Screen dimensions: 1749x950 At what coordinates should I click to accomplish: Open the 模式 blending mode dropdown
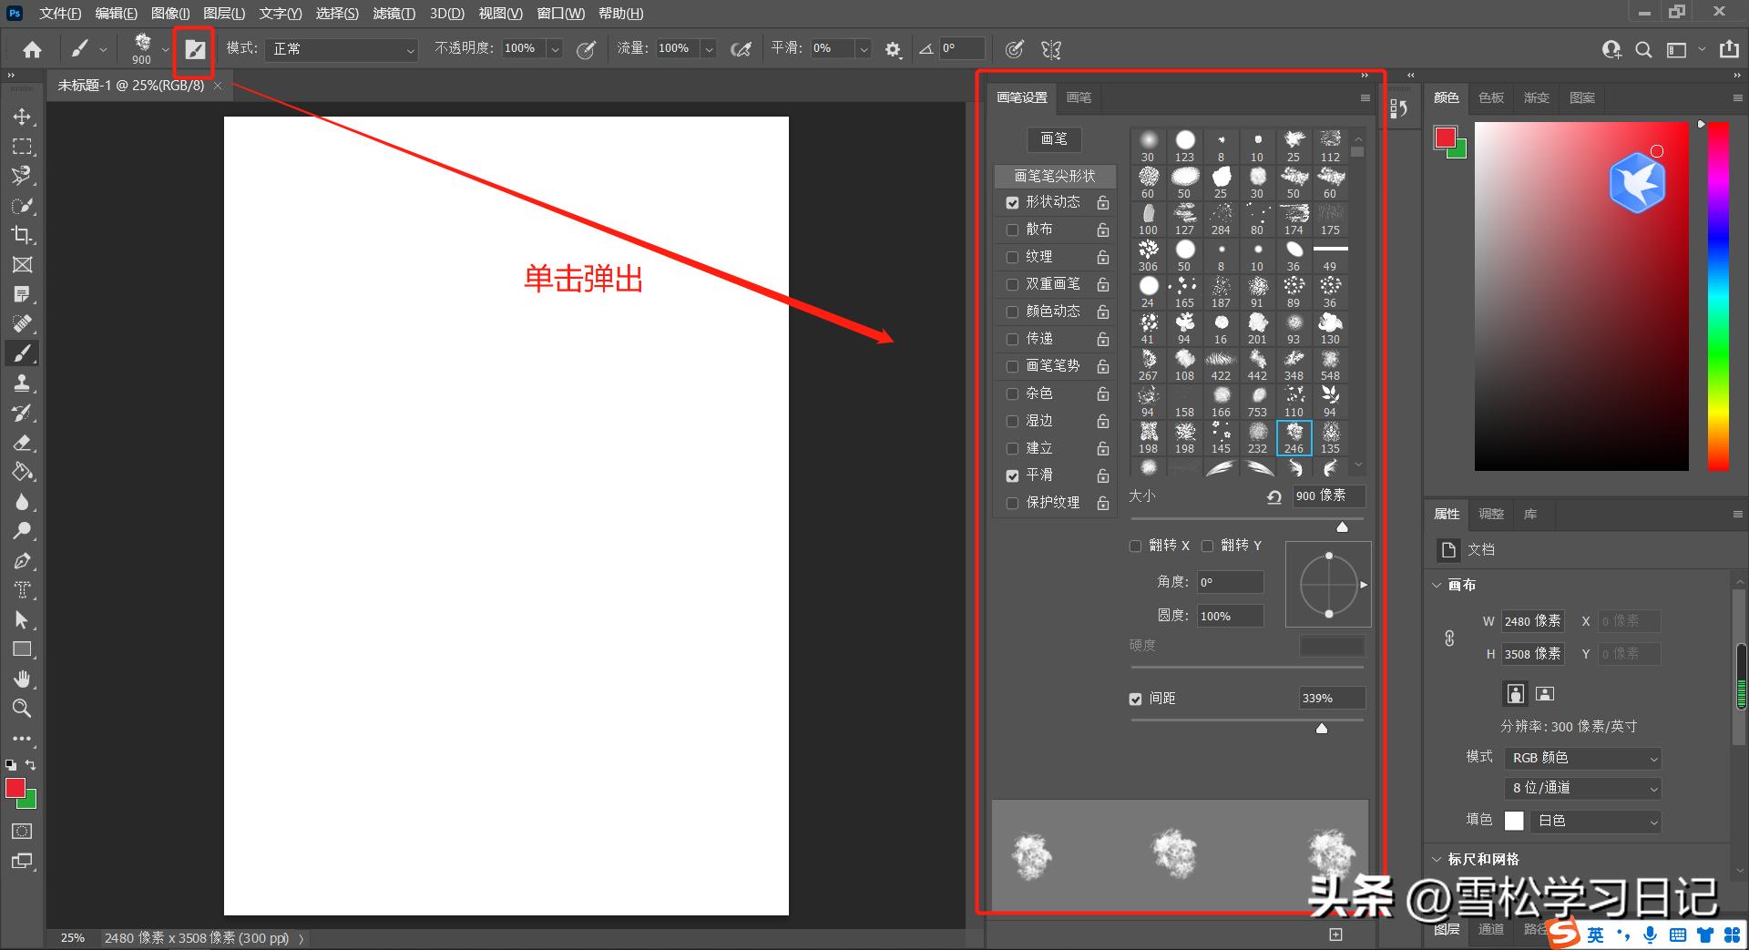342,49
